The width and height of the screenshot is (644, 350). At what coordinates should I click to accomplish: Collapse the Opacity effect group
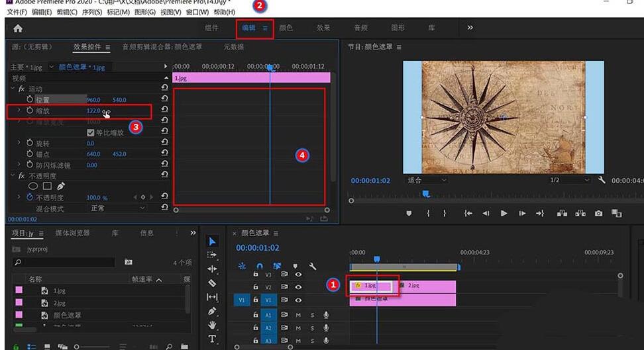point(13,175)
